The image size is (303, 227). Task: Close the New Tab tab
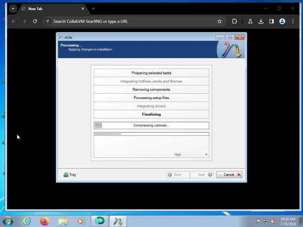click(83, 9)
